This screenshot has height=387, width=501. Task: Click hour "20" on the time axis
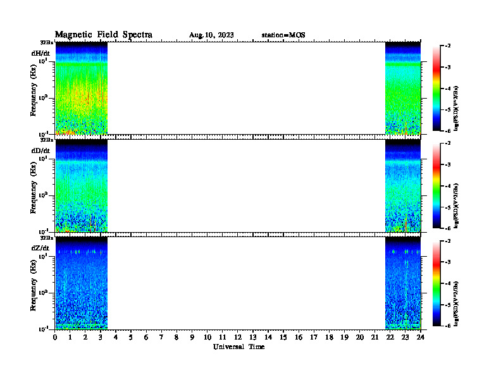point(360,337)
